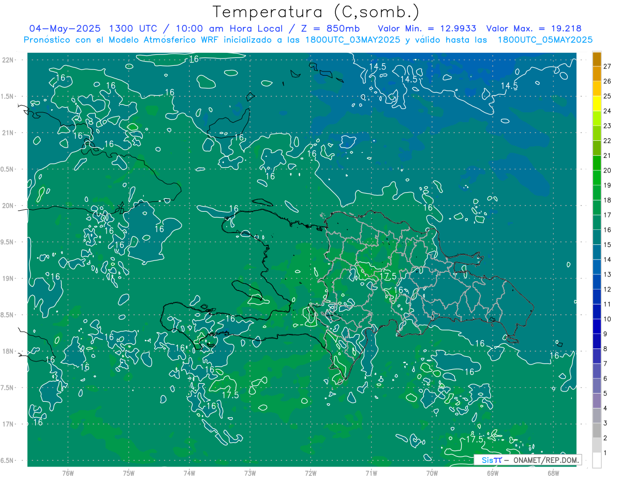
Task: Click the "1300 UTC" time text
Action: 134,28
